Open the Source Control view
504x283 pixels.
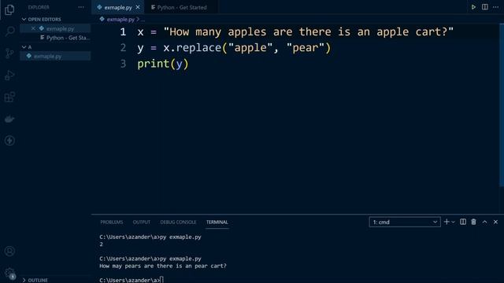coord(9,53)
